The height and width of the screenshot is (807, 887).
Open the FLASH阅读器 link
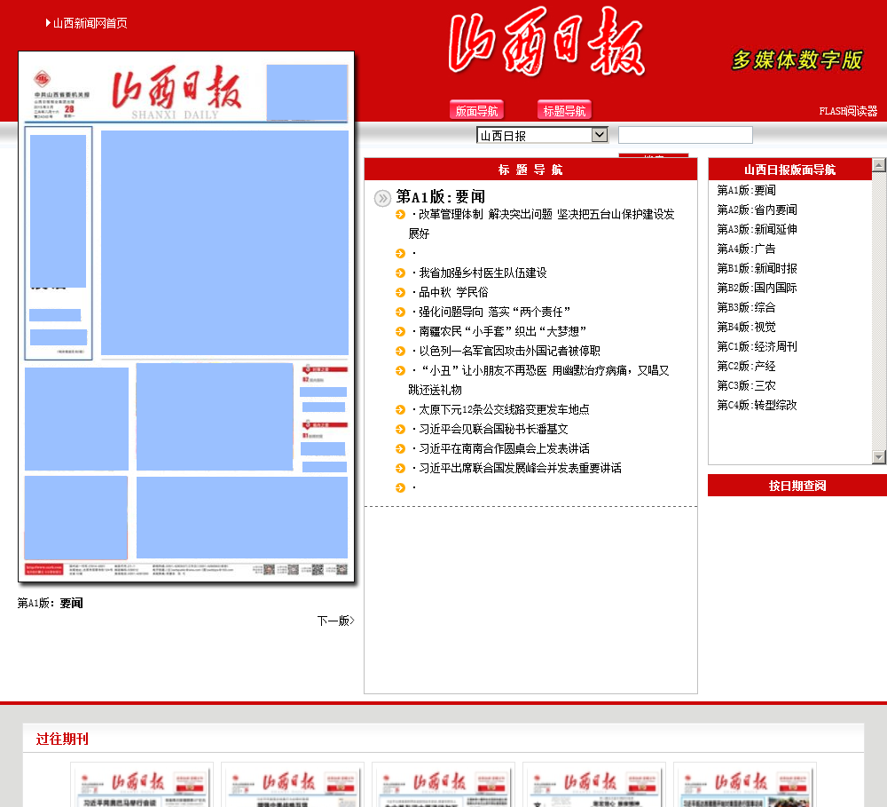tap(848, 111)
